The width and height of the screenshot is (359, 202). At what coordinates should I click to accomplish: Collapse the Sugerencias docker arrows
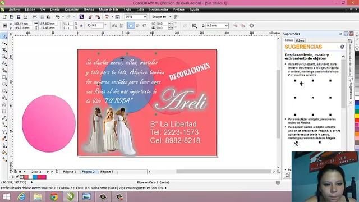click(x=340, y=34)
